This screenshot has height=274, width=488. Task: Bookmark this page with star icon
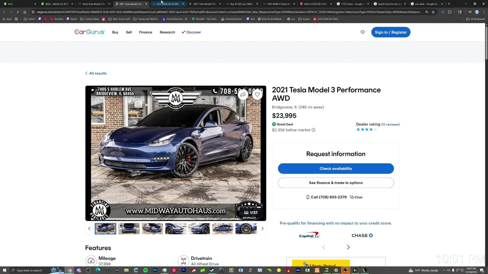433,12
